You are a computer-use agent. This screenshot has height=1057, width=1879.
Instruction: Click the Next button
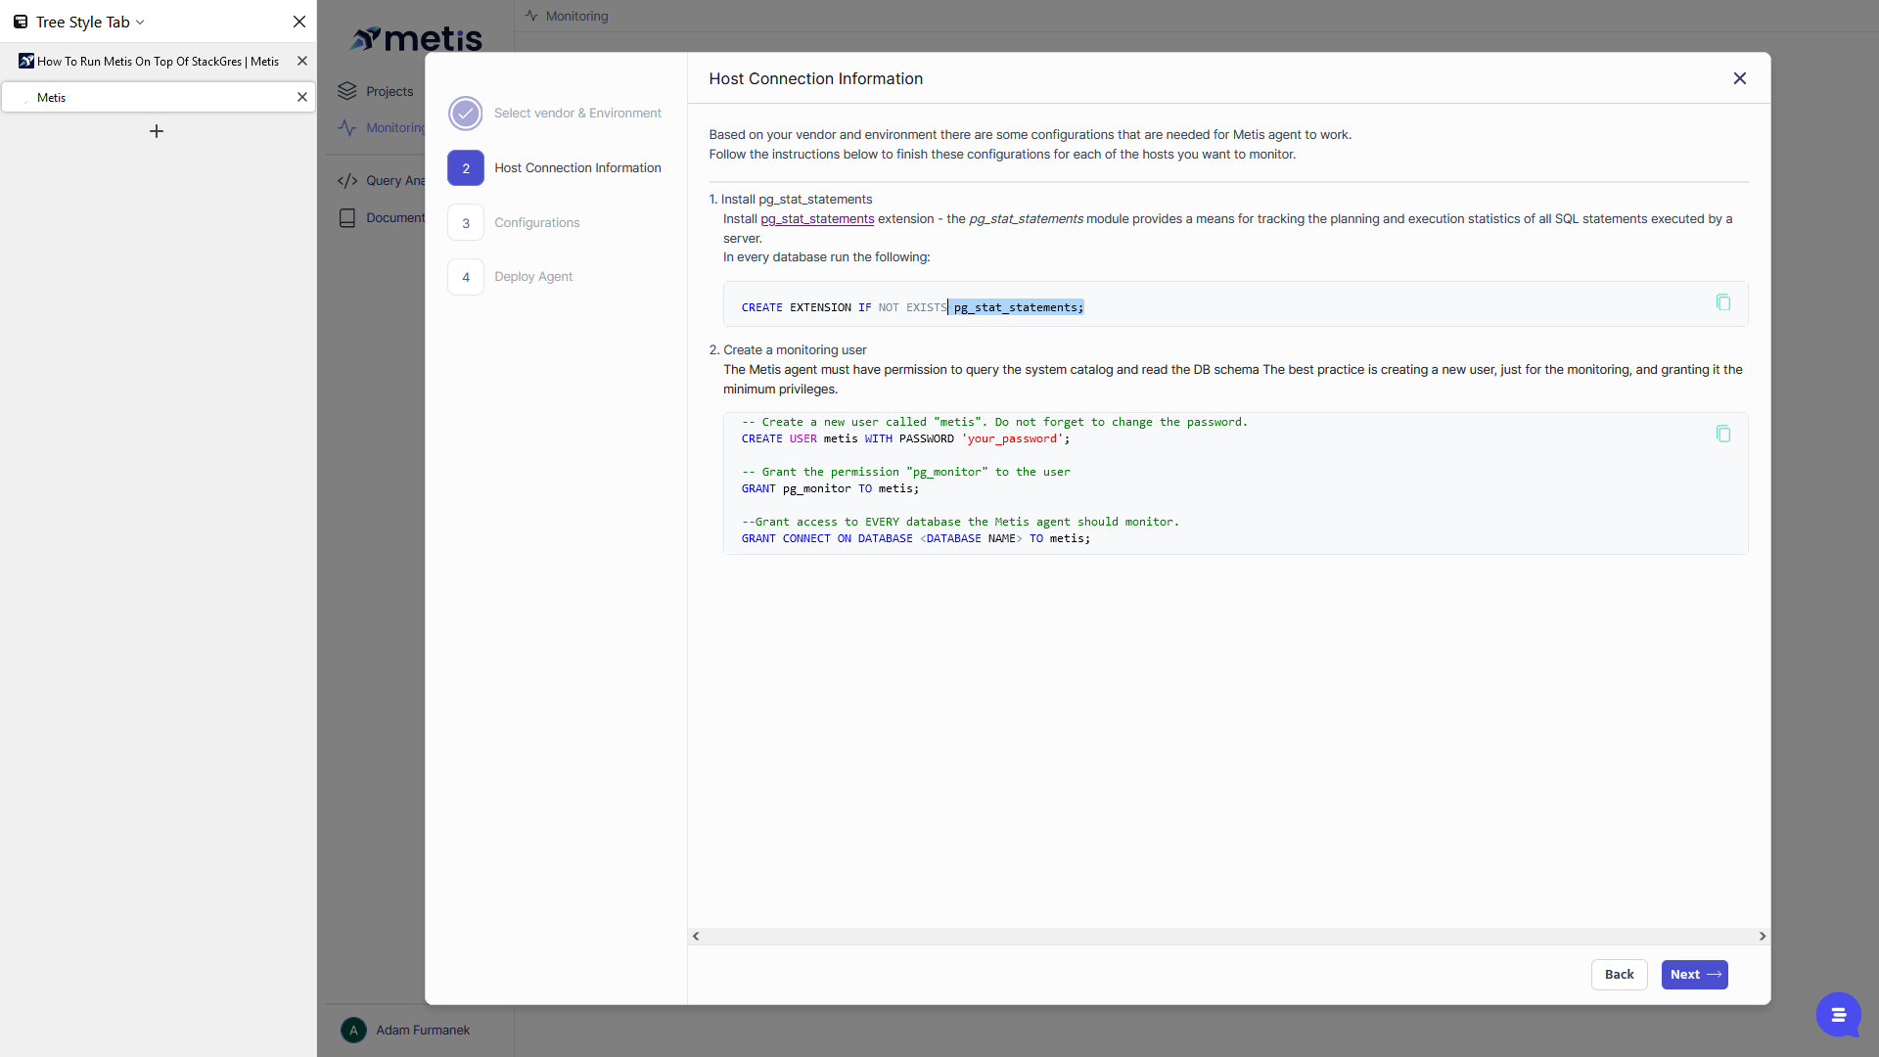[x=1694, y=975]
